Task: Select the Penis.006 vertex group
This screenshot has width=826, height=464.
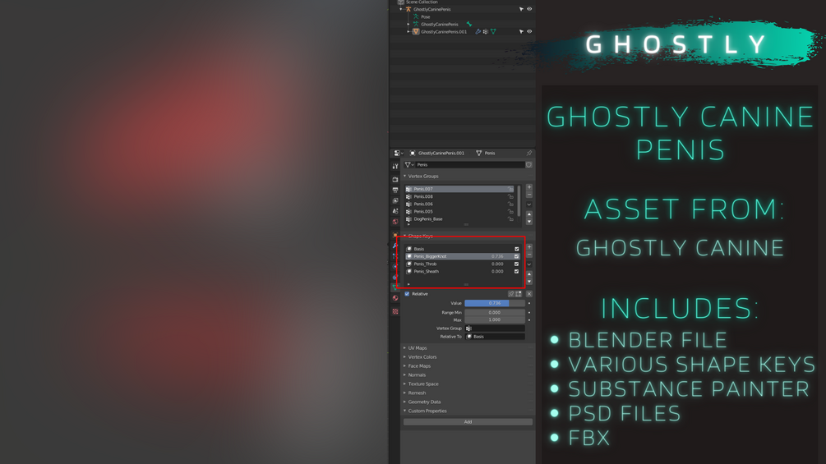Action: pyautogui.click(x=459, y=204)
